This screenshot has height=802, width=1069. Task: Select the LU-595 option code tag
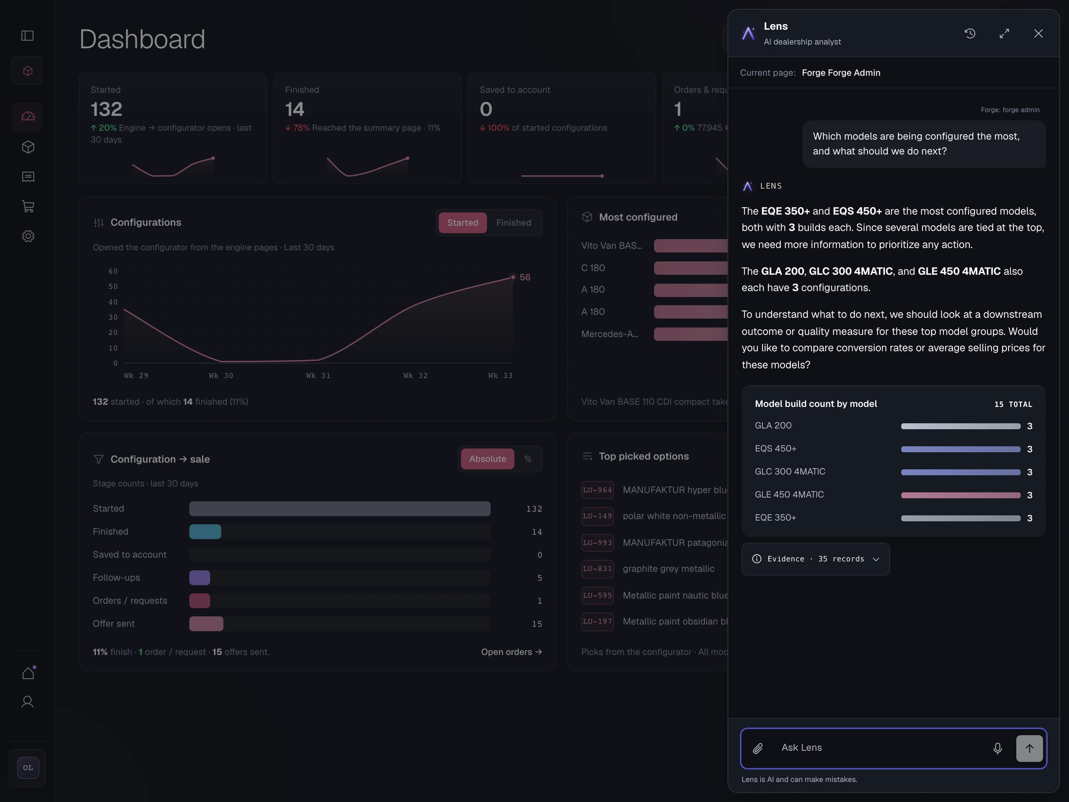[597, 595]
